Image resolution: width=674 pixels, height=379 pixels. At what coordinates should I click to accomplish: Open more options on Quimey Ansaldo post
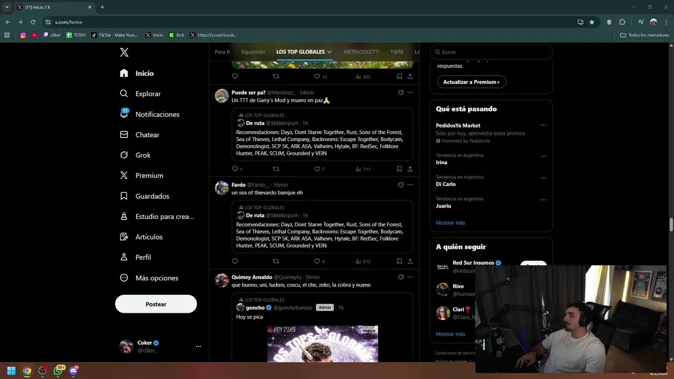tap(410, 277)
